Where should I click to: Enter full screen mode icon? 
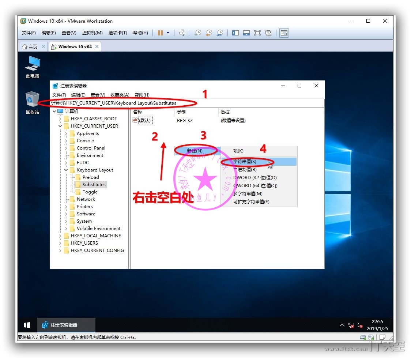257,33
